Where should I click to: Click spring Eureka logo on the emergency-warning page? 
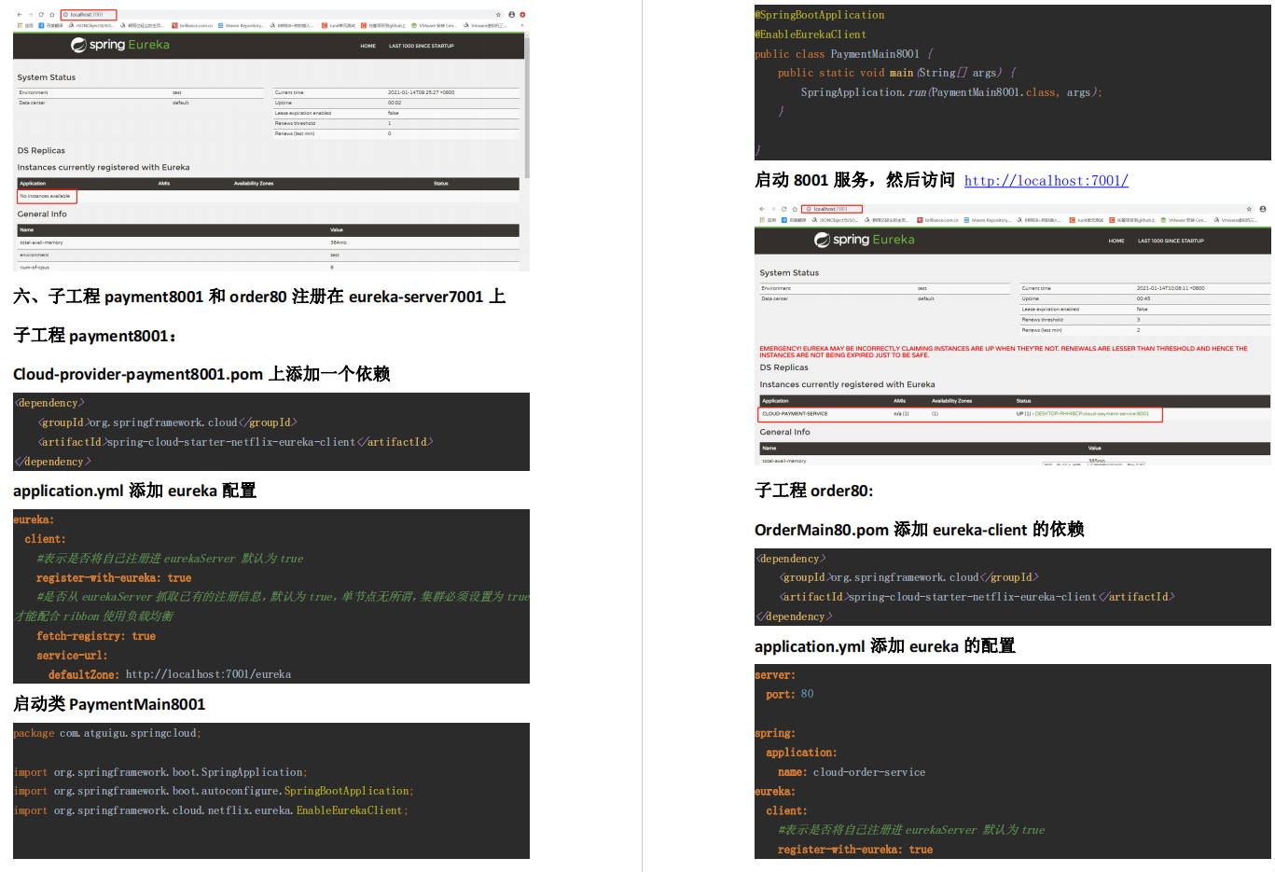click(865, 240)
